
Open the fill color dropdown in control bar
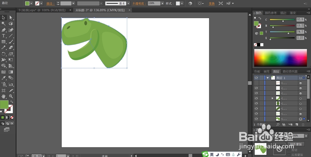pyautogui.click(x=31, y=3)
